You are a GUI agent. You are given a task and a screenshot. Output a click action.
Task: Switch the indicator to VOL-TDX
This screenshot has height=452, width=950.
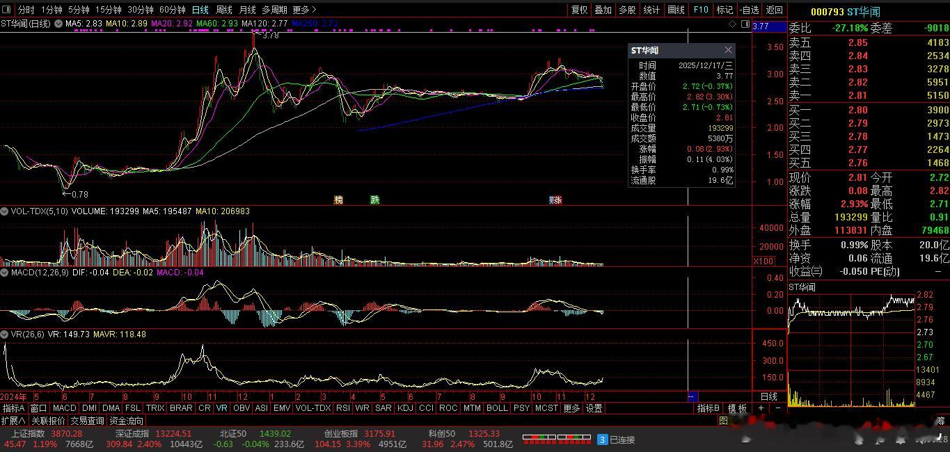313,408
